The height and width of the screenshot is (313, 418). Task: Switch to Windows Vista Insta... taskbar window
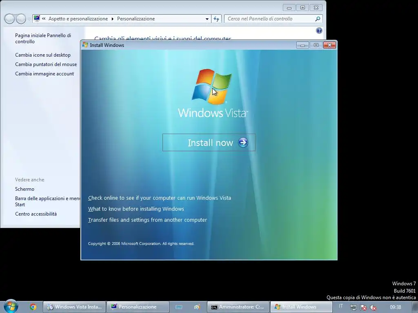(x=74, y=307)
